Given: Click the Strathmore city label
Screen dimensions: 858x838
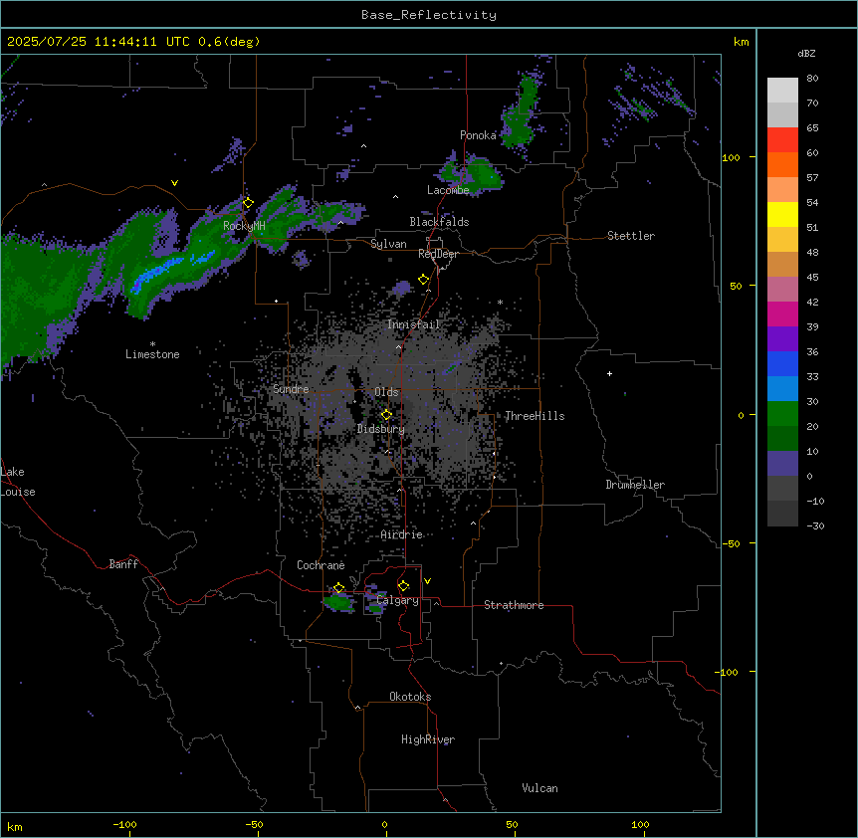Looking at the screenshot, I should coord(514,605).
